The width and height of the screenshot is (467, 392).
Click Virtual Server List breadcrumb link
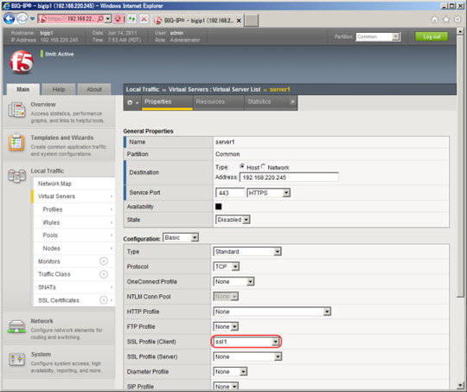(x=237, y=89)
